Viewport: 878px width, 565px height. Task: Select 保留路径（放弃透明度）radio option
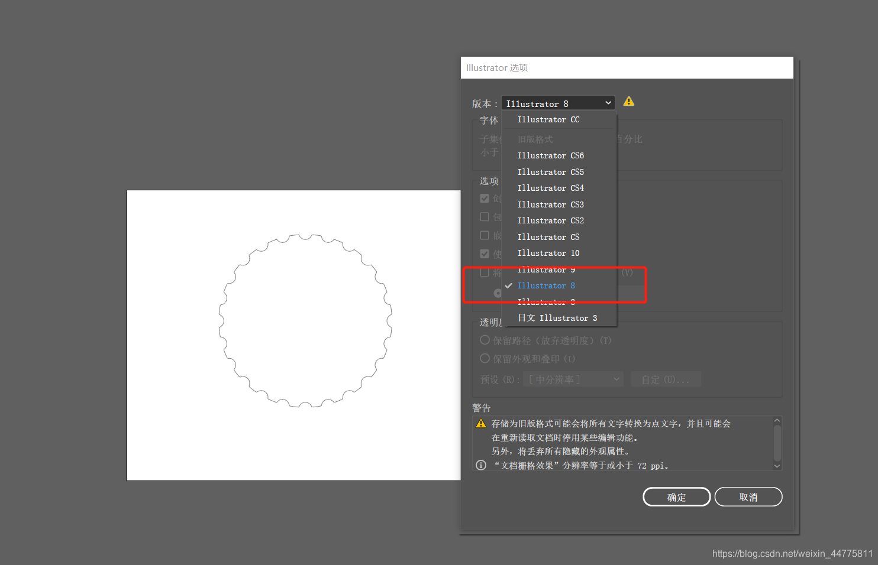[x=485, y=340]
